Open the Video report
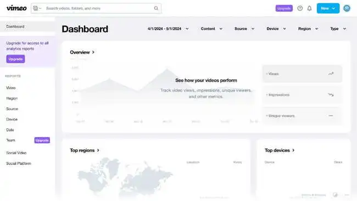The height and width of the screenshot is (201, 357). click(x=11, y=88)
